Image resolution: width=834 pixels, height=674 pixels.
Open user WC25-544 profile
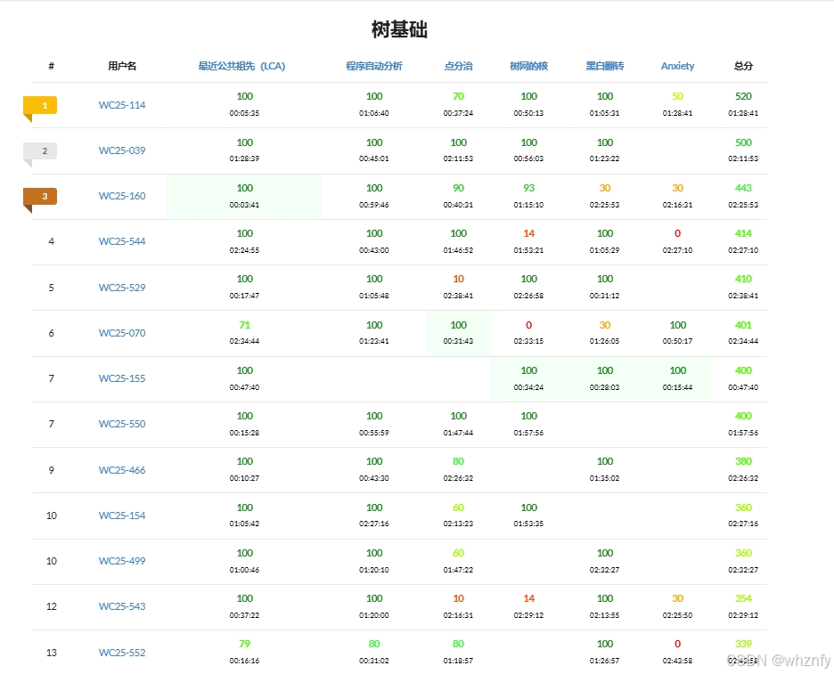[x=122, y=241]
